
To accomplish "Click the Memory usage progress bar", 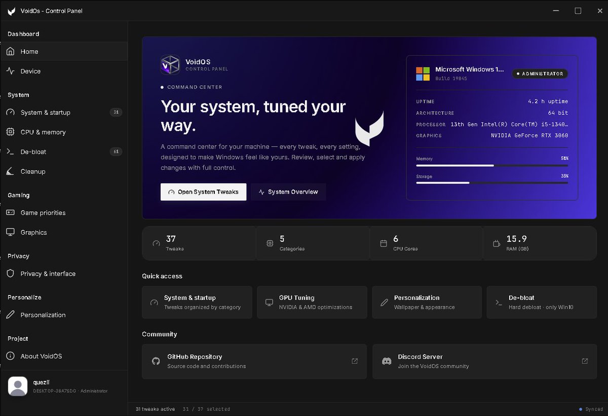I will (x=492, y=165).
